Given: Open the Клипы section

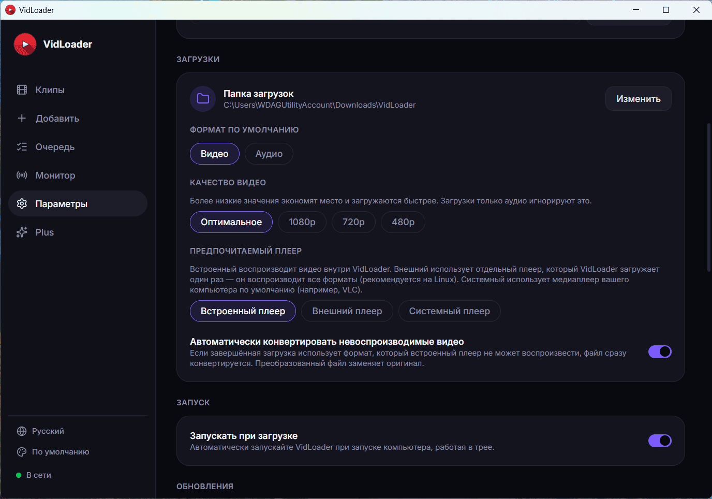Looking at the screenshot, I should pos(78,90).
